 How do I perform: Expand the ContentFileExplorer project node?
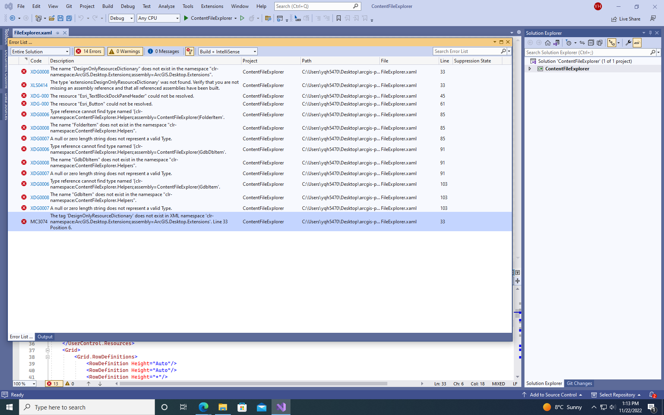click(x=530, y=68)
